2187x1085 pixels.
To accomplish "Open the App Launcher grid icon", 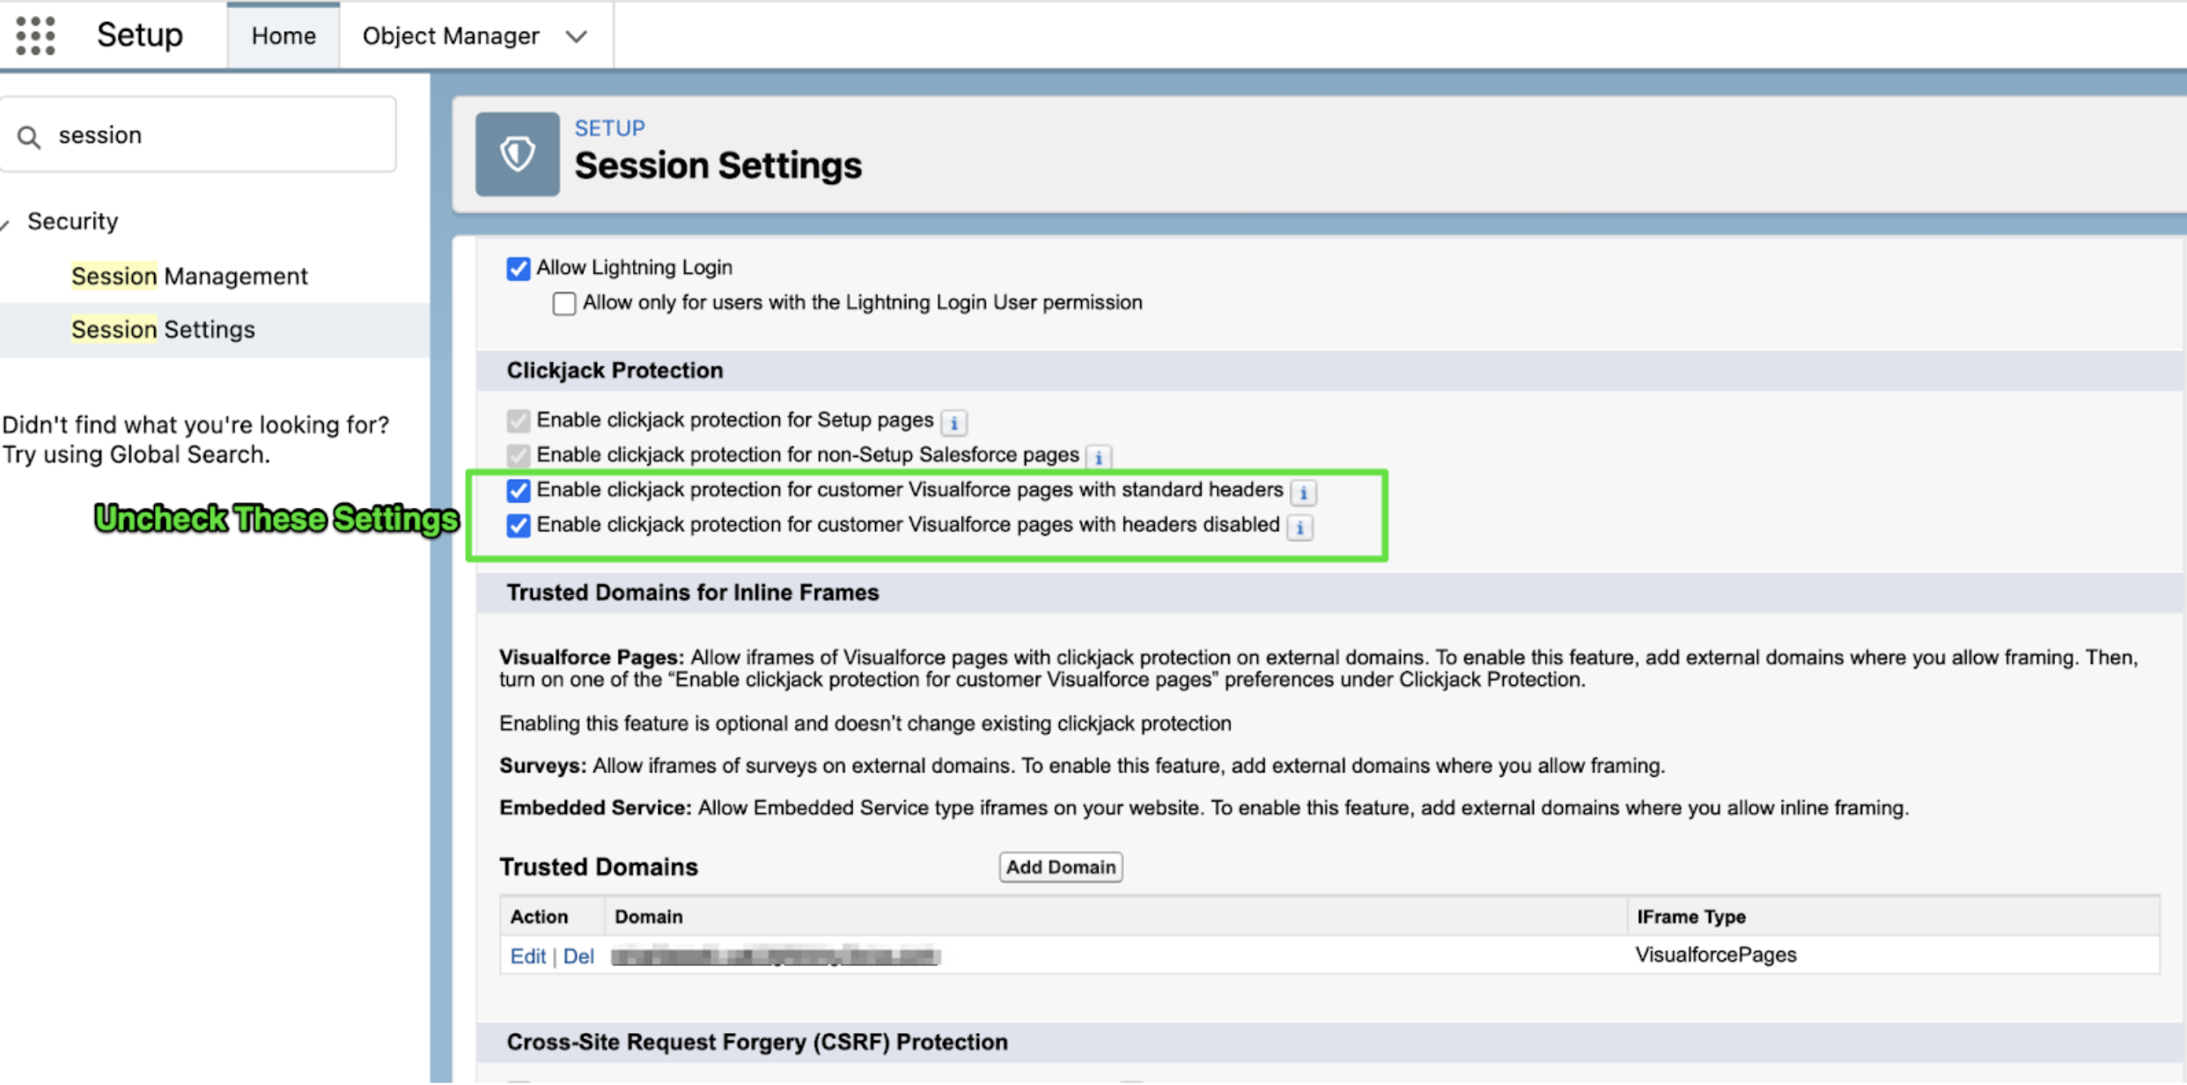I will pyautogui.click(x=36, y=36).
